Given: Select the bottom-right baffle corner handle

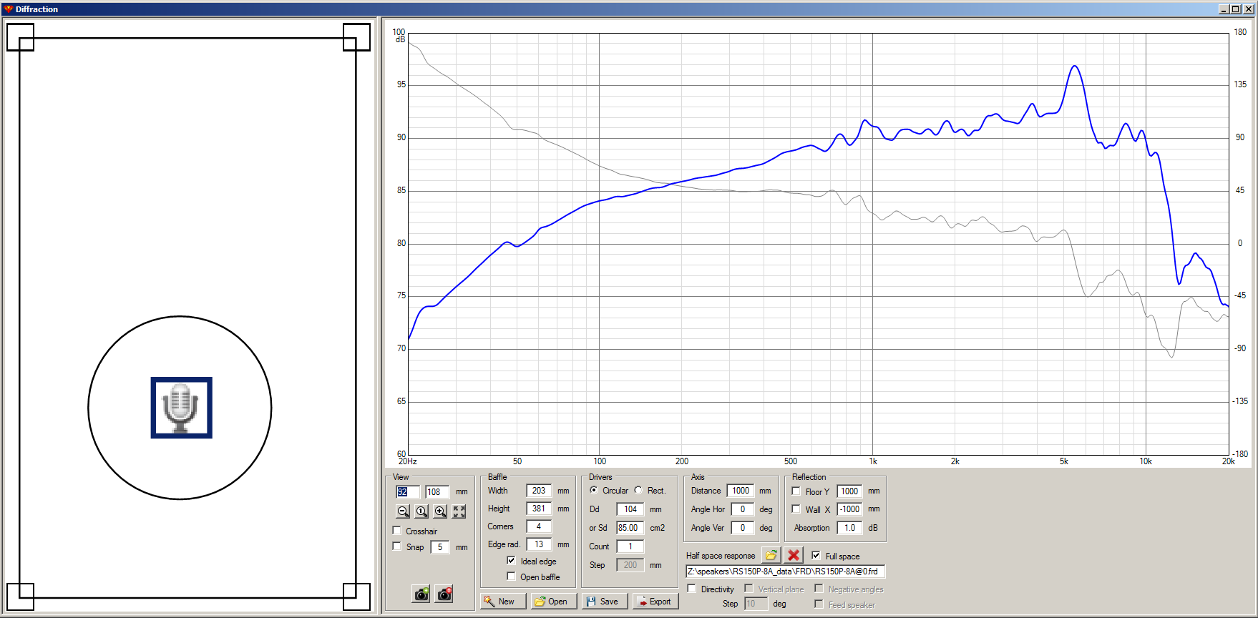Looking at the screenshot, I should [356, 597].
